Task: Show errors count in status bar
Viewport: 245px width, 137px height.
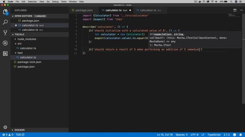Action: pyautogui.click(x=5, y=135)
